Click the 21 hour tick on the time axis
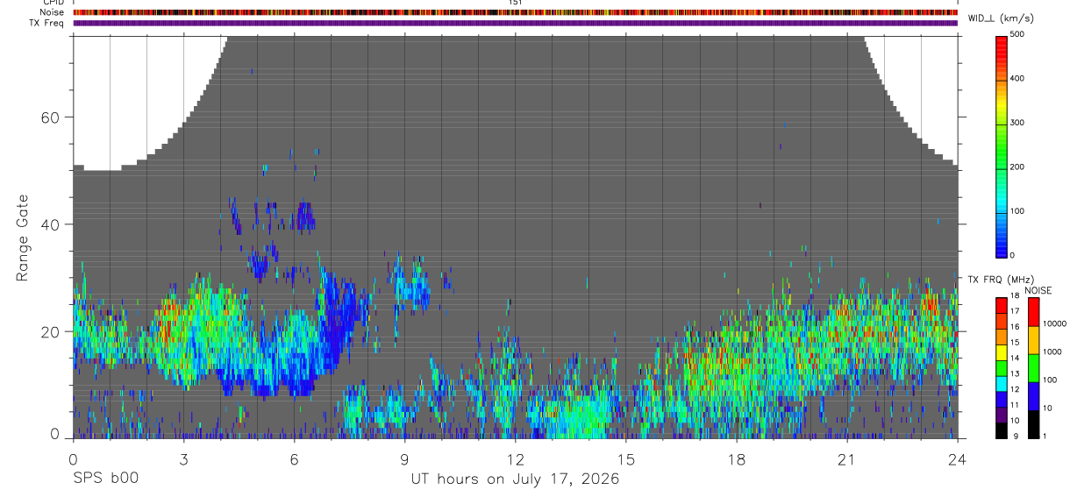 pyautogui.click(x=846, y=458)
